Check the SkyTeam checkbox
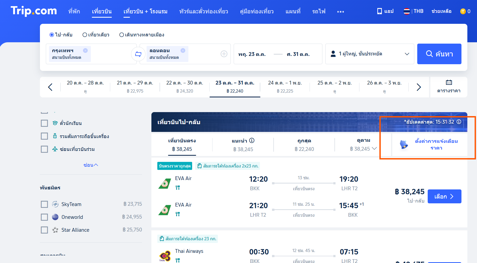Screen dimensions: 477x263 (44, 204)
